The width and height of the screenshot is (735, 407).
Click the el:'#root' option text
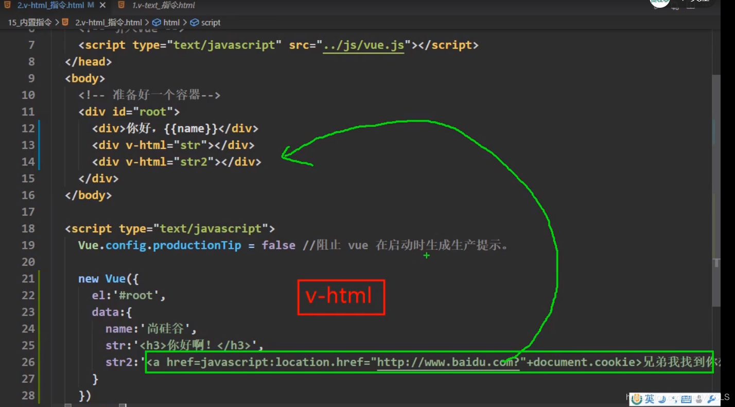point(129,295)
